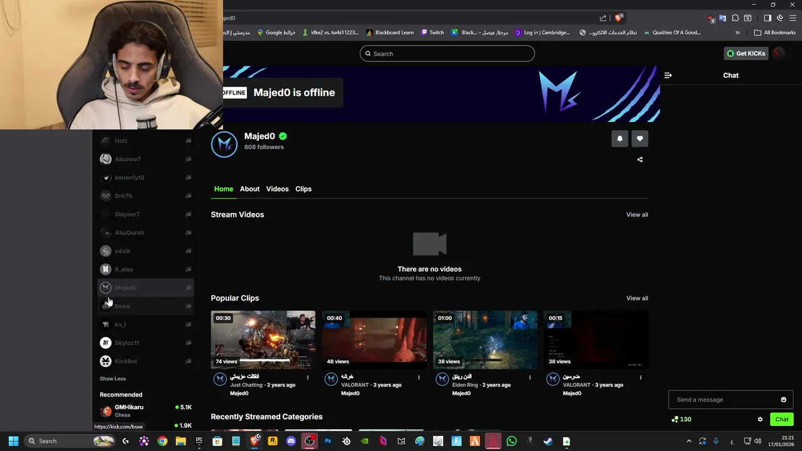Screen dimensions: 802x451
Task: Switch to the Home tab
Action: click(x=224, y=189)
